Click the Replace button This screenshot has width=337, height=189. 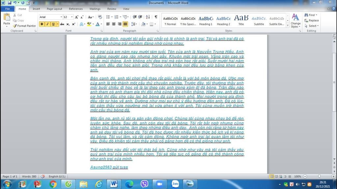311,20
